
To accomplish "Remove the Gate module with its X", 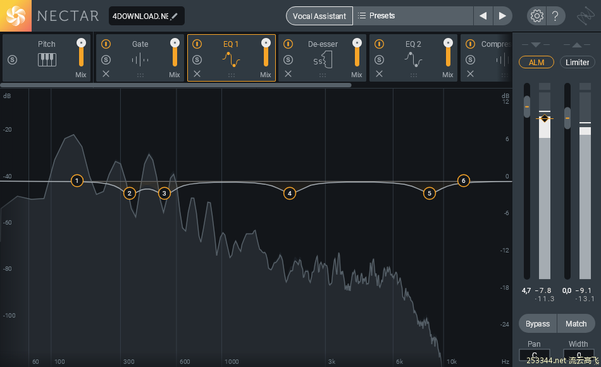I will [x=106, y=73].
